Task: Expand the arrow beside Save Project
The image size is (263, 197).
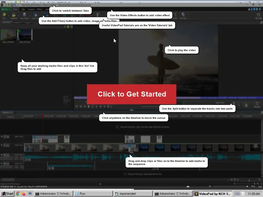Action: tap(30, 16)
